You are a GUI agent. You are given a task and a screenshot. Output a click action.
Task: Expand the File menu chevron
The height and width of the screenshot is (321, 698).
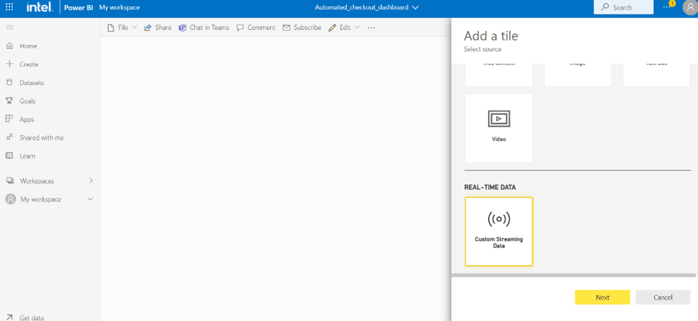135,27
